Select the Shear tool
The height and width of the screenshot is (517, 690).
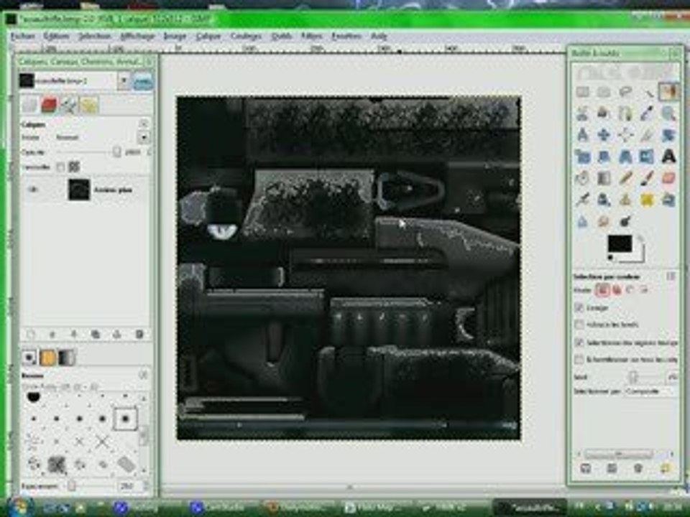(x=604, y=156)
